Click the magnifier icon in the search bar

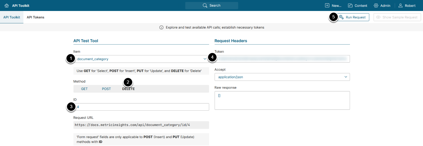coord(205,5)
